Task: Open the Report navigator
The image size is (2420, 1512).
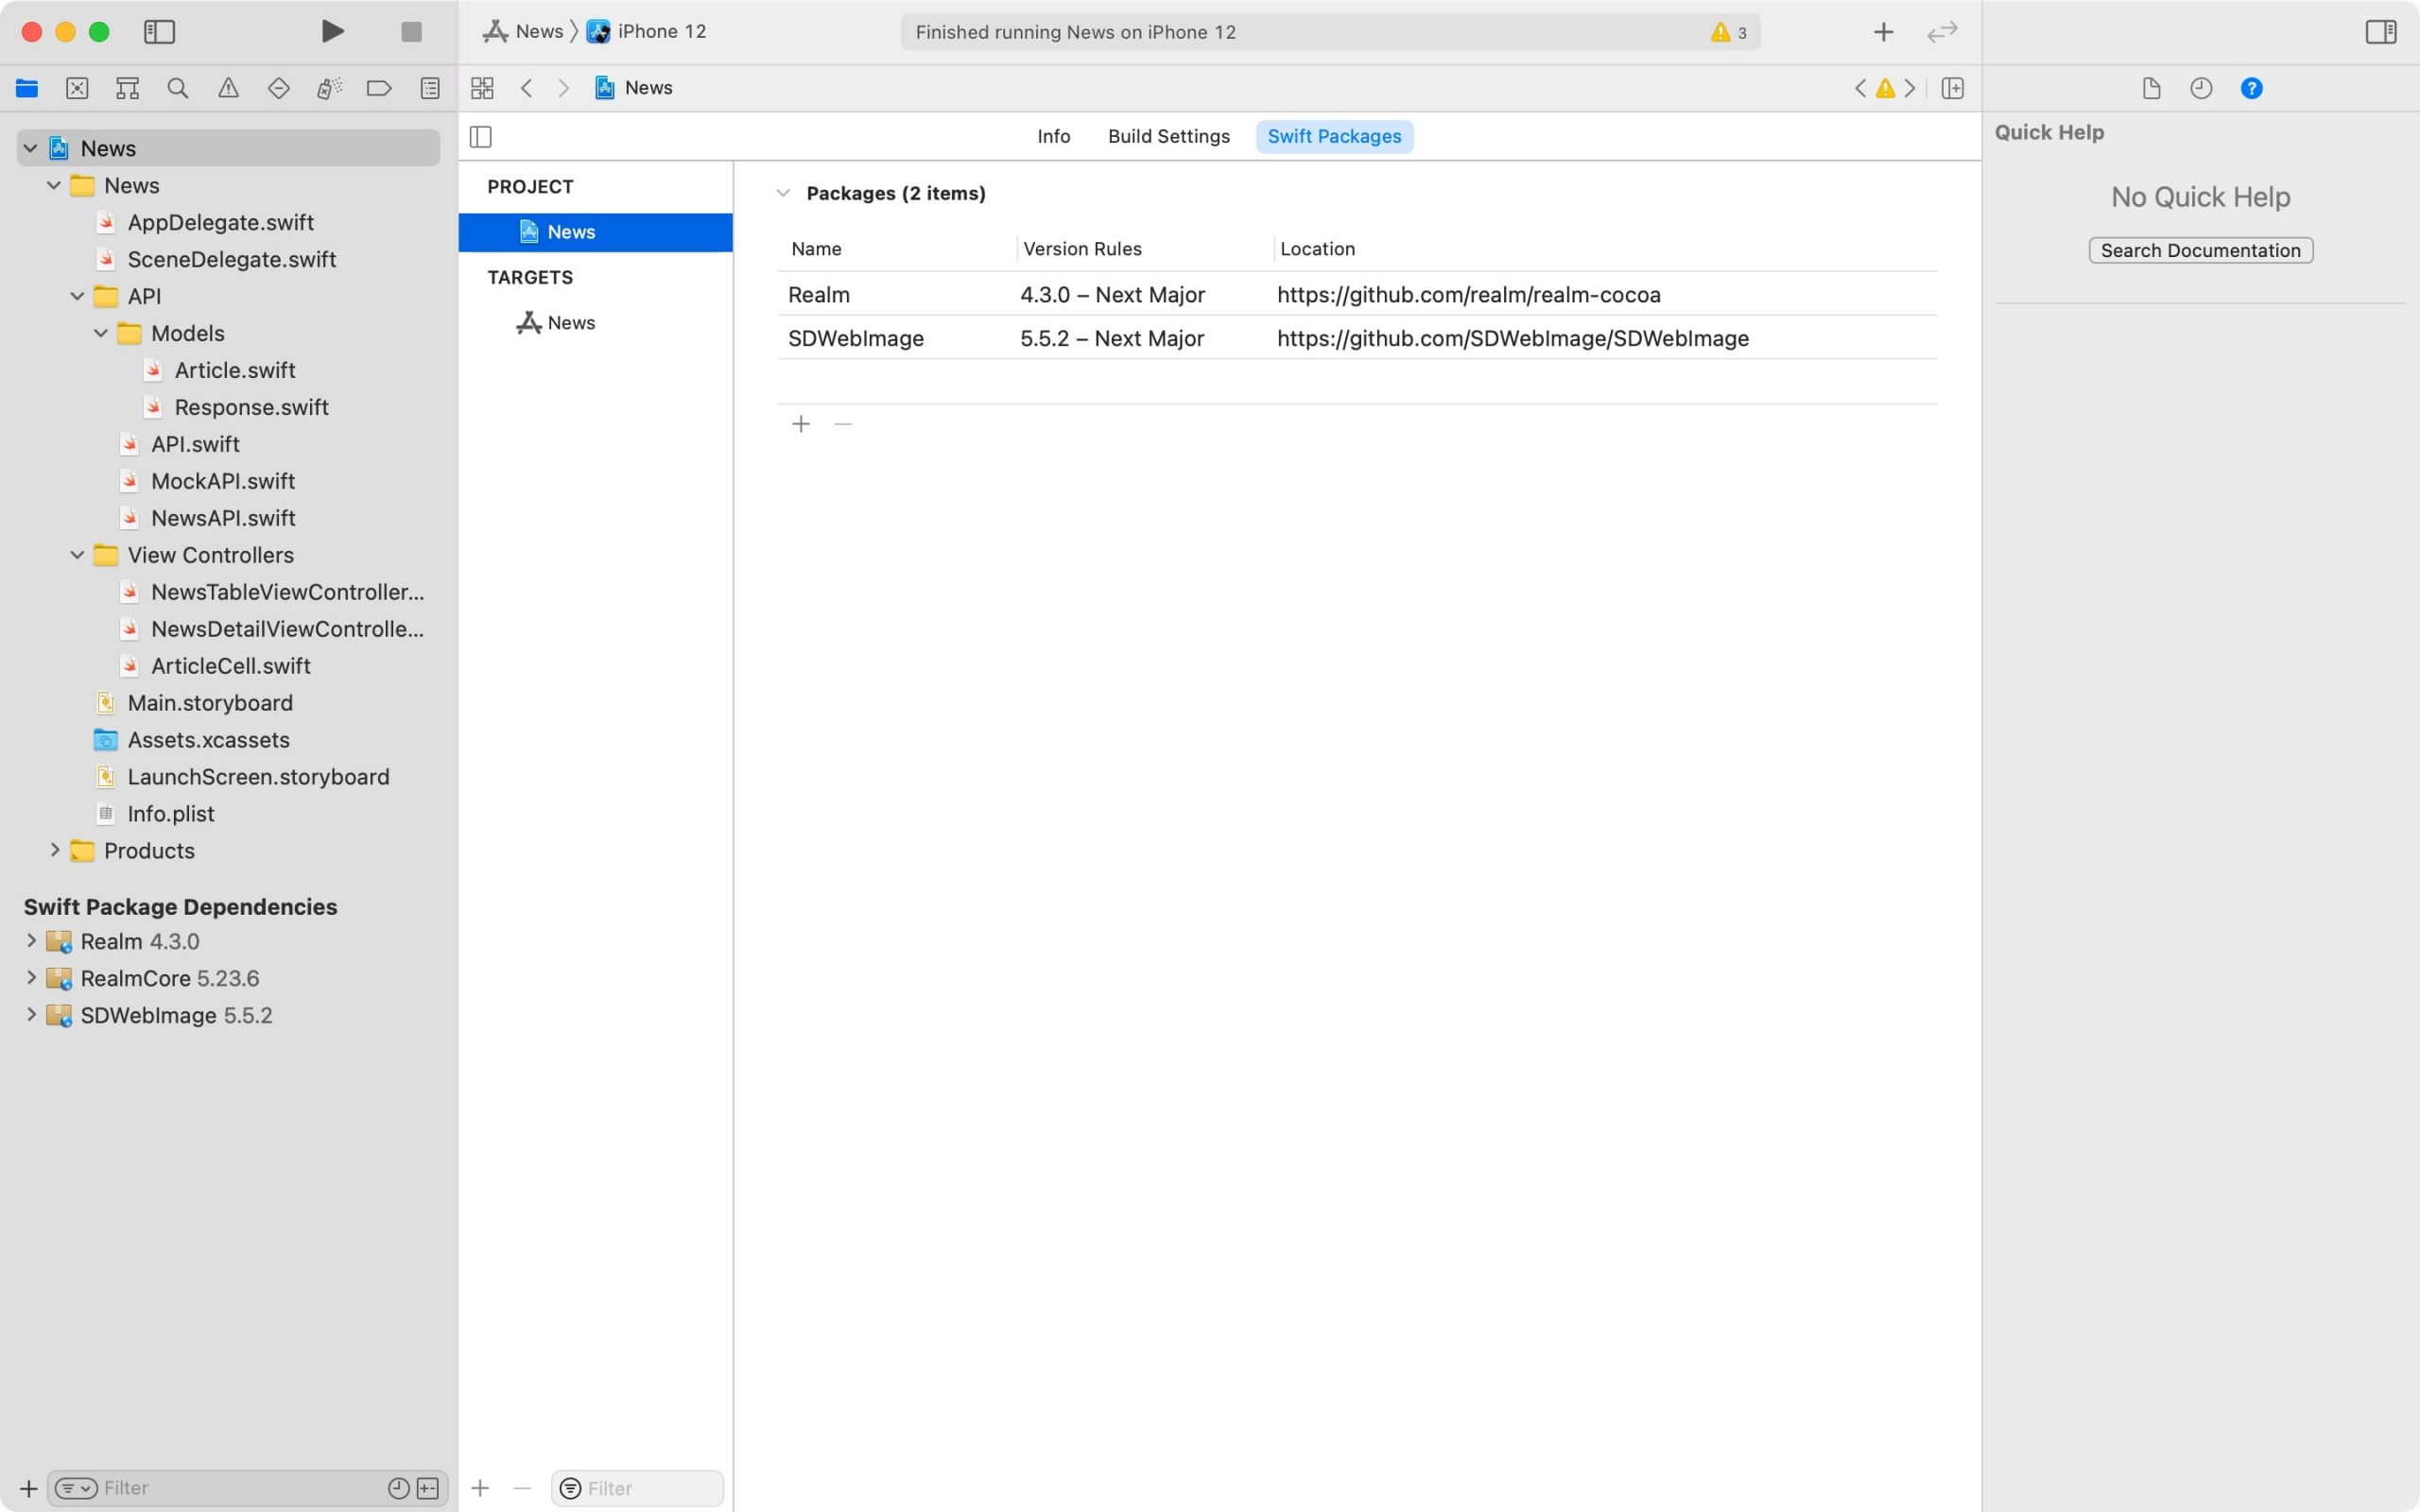Action: [430, 88]
